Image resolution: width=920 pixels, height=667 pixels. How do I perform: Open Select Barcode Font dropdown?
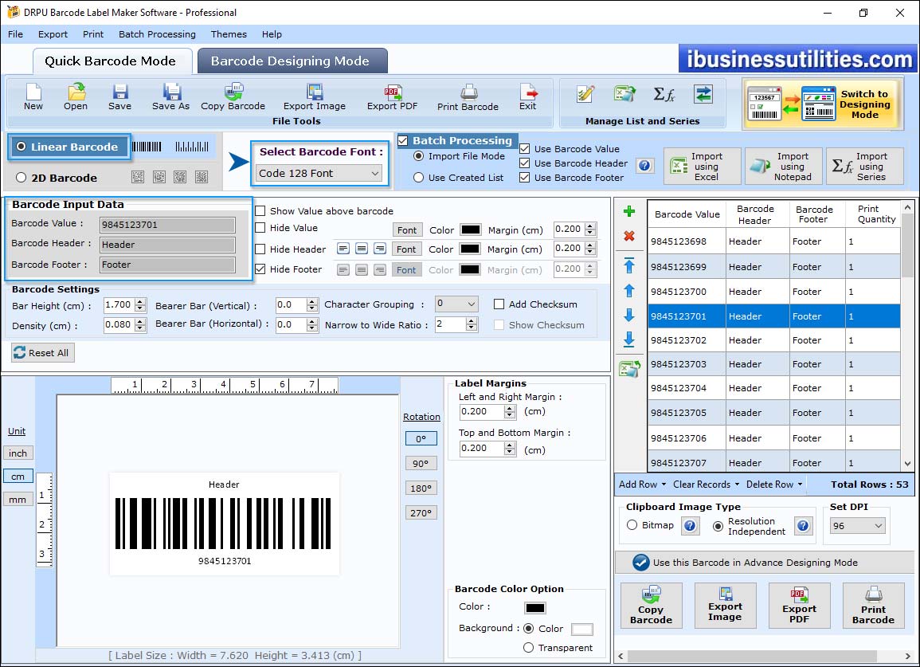tap(319, 173)
